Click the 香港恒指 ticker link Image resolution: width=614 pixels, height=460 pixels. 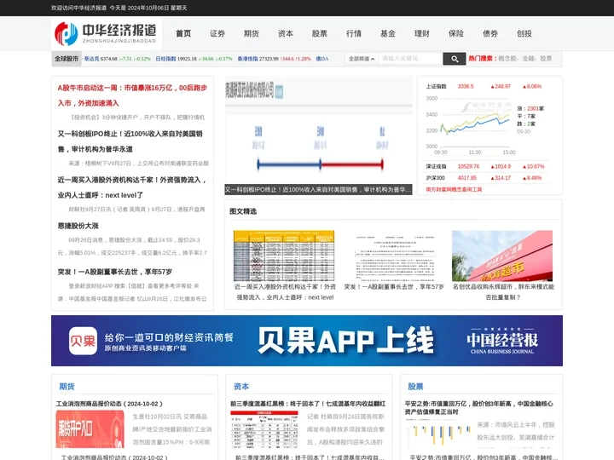[247, 59]
